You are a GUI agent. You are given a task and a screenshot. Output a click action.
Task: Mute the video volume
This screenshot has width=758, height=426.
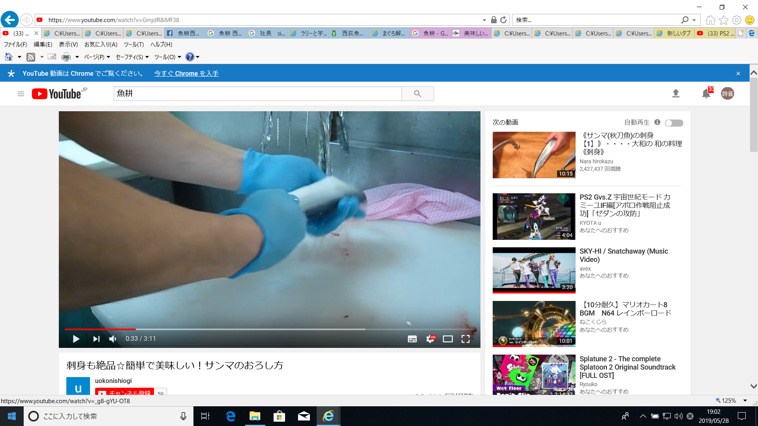[113, 339]
